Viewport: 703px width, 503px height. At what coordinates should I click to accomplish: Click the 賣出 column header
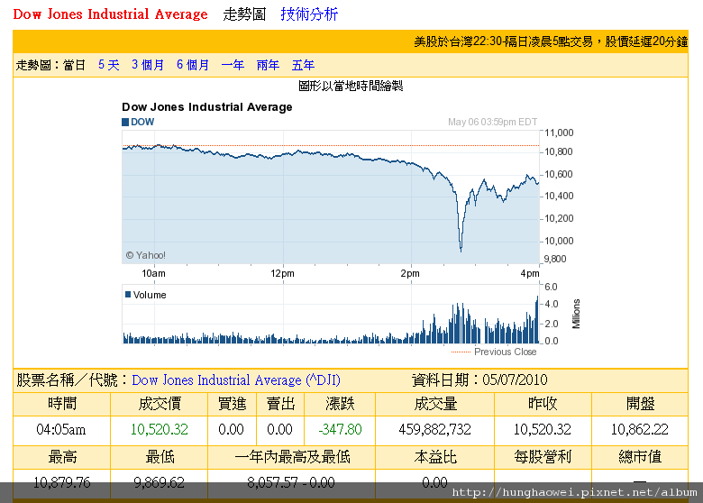(x=280, y=404)
